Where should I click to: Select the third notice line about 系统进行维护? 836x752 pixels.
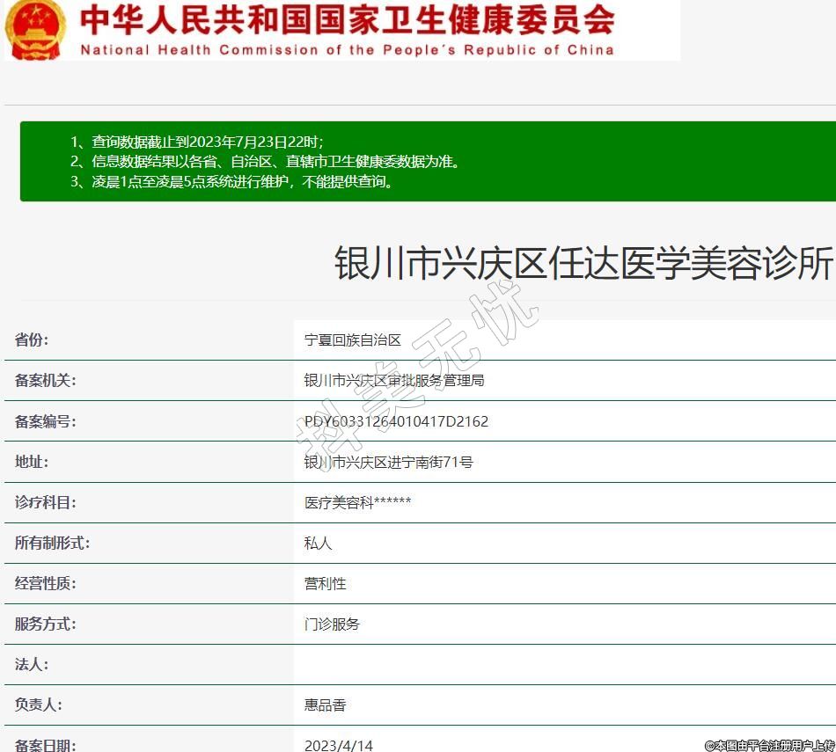click(232, 182)
